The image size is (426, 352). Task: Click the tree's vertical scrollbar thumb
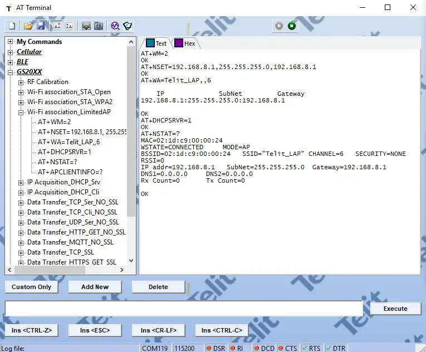click(131, 131)
